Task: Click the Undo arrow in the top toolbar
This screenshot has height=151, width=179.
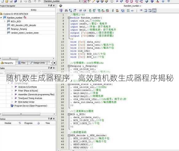Action: 35,1
